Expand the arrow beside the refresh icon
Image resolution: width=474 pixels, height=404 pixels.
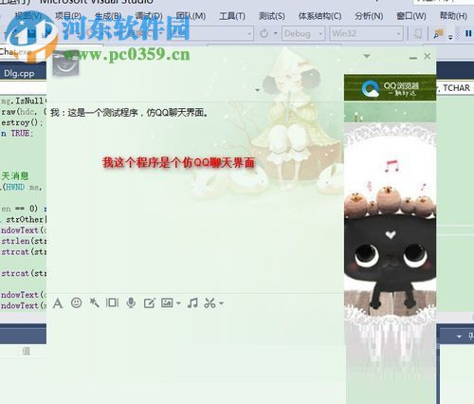[275, 33]
